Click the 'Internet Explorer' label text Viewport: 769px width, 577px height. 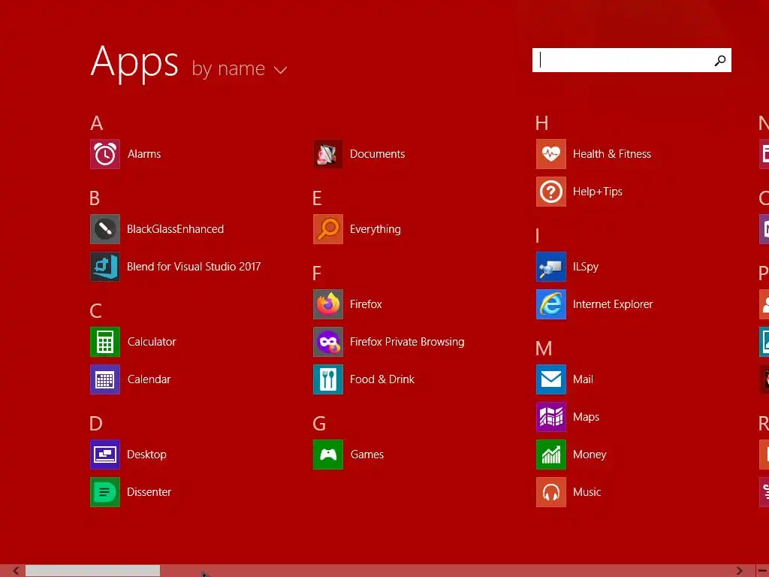[613, 304]
